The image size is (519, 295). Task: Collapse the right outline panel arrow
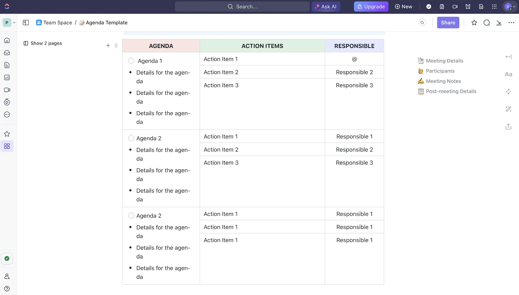(508, 57)
